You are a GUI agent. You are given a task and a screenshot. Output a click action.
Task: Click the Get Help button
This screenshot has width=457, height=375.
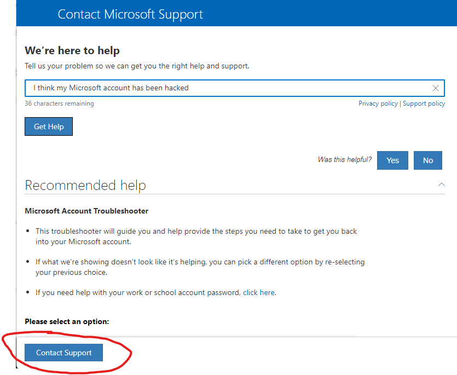49,126
